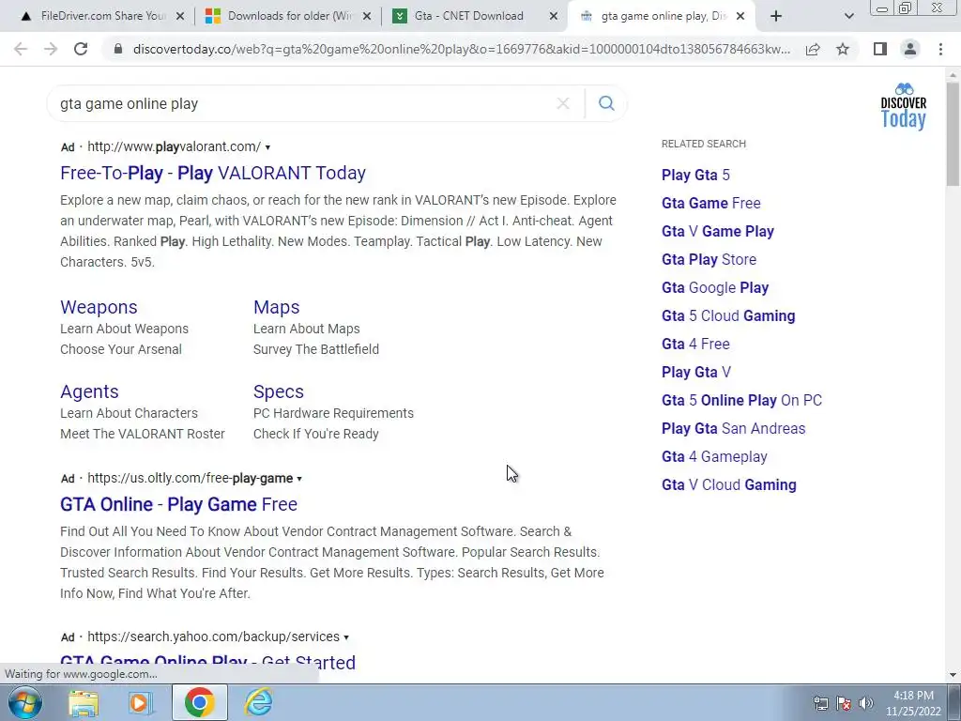961x721 pixels.
Task: Open the taskbar clock showing 4:18 PM
Action: click(x=912, y=703)
